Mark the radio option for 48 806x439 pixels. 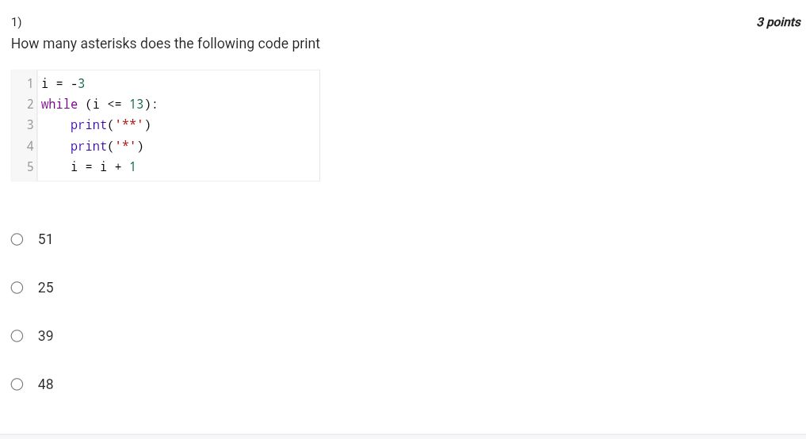[x=17, y=384]
